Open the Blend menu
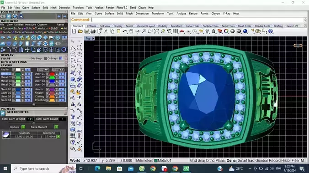Image resolution: width=309 pixels, height=173 pixels. pos(133,8)
